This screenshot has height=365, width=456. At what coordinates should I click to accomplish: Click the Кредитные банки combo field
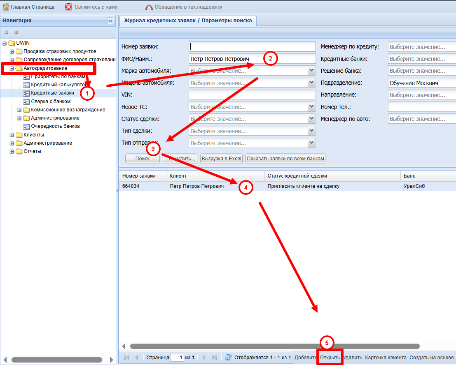tap(422, 59)
